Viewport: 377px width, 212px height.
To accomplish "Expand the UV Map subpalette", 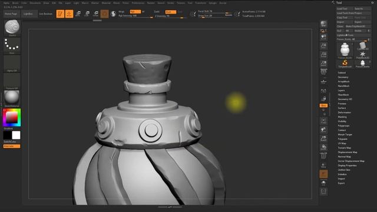I will (342, 143).
